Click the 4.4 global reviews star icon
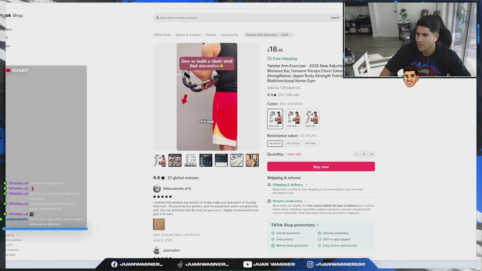Image resolution: width=482 pixels, height=271 pixels. coord(163,178)
